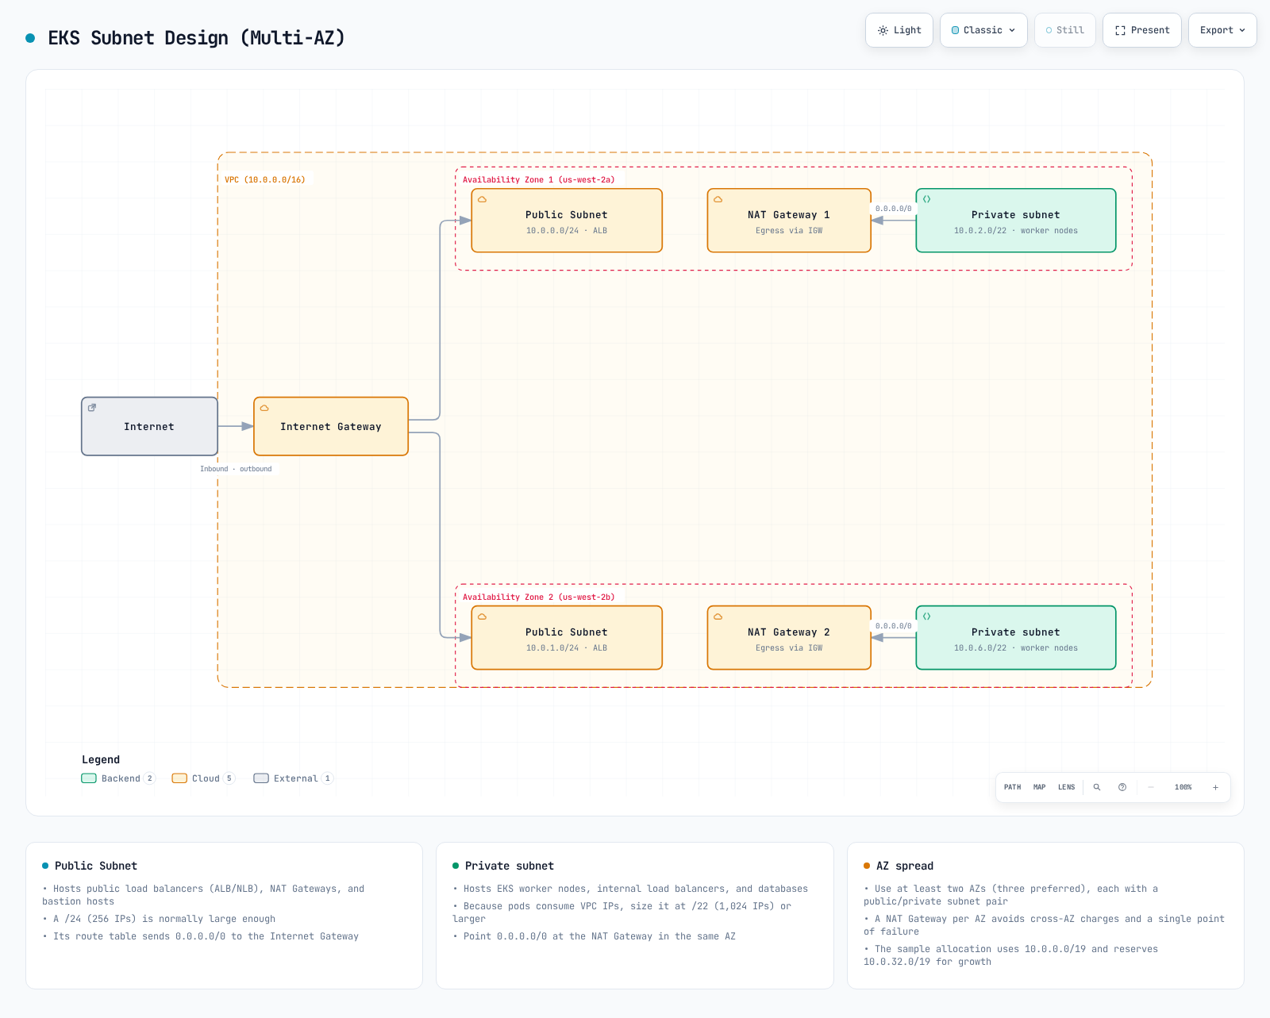Switch to PATH mode
Image resolution: width=1270 pixels, height=1018 pixels.
[x=1012, y=787]
